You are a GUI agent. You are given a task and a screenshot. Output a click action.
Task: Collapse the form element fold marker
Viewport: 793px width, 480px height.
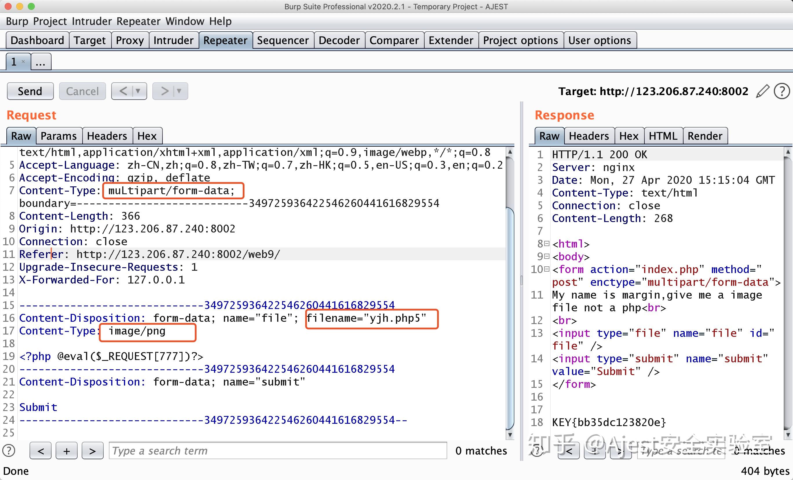[546, 269]
